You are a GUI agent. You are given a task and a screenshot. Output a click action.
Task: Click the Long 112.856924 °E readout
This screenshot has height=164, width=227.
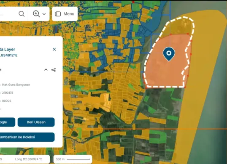coord(29,159)
